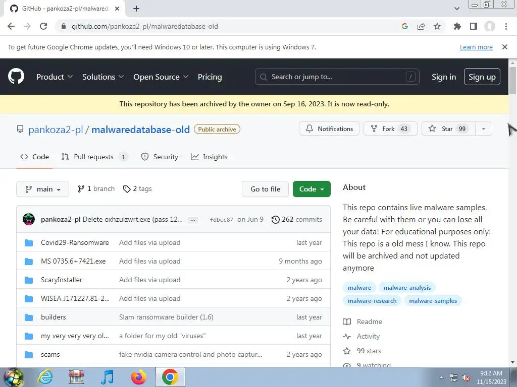Show hidden tray icons arrow

pos(441,377)
